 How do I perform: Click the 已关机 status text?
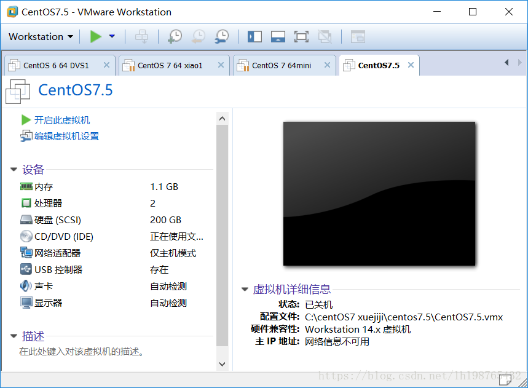318,304
